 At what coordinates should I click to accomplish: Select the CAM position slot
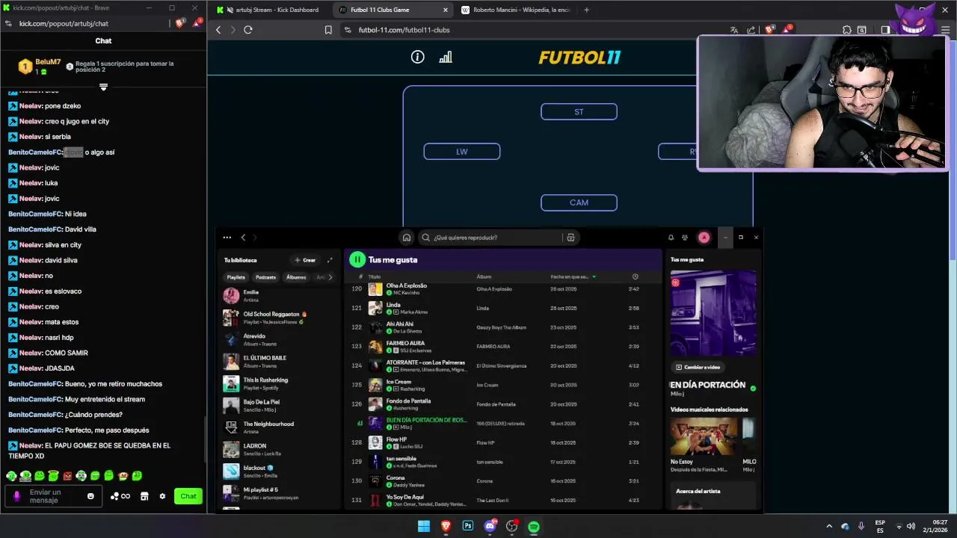pyautogui.click(x=579, y=202)
